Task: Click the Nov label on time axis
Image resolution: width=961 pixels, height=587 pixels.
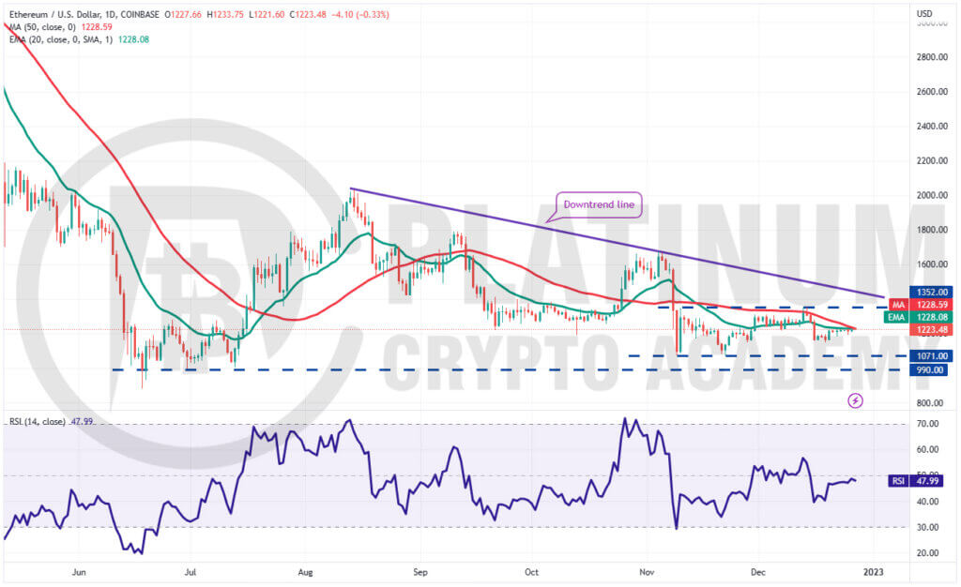Action: pos(647,572)
